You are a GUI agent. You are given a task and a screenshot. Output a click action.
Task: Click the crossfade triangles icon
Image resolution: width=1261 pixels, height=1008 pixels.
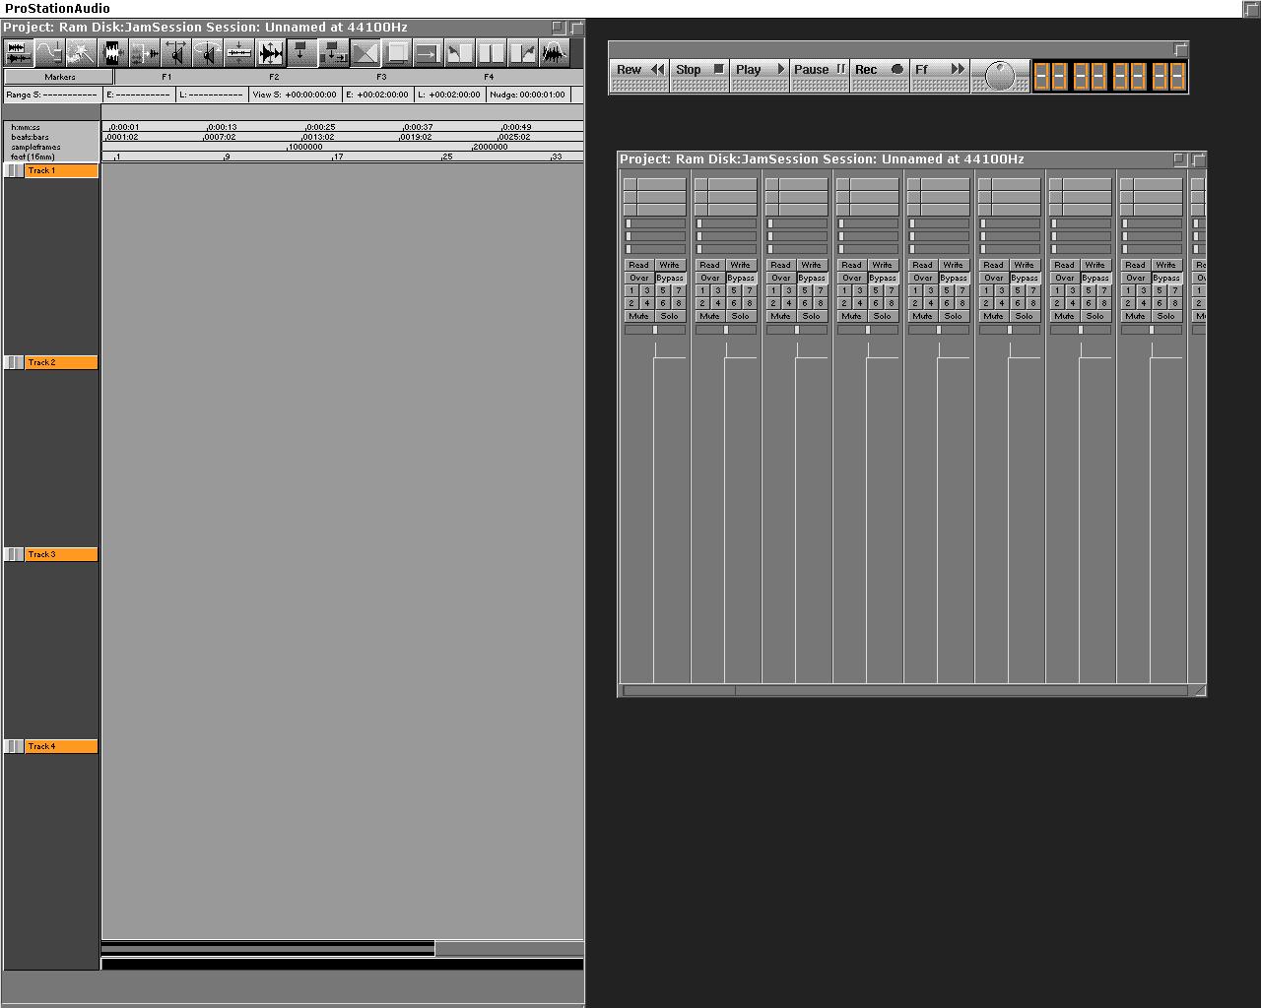365,52
